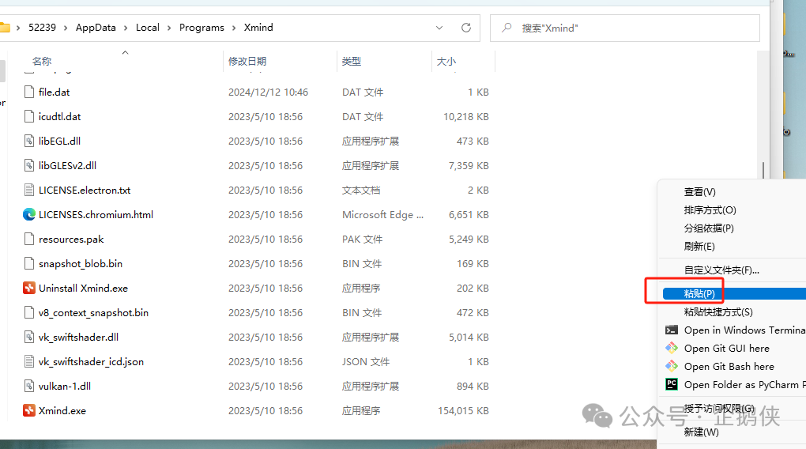Choose 粘贴(P) from the context menu
This screenshot has height=449, width=806.
[699, 294]
